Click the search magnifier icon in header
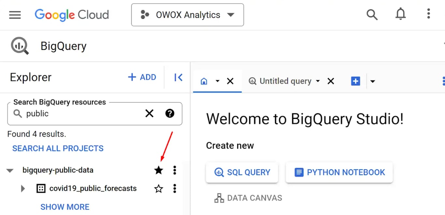 372,15
